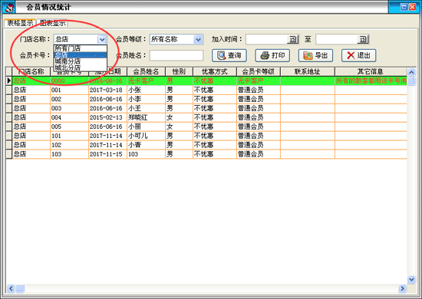Click date cell 2017-11-15
Image resolution: width=422 pixels, height=299 pixels.
[x=107, y=154]
